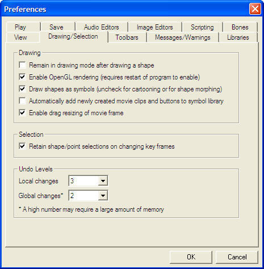Disable drag resizing of movie frame
This screenshot has height=269, width=264.
(22, 113)
